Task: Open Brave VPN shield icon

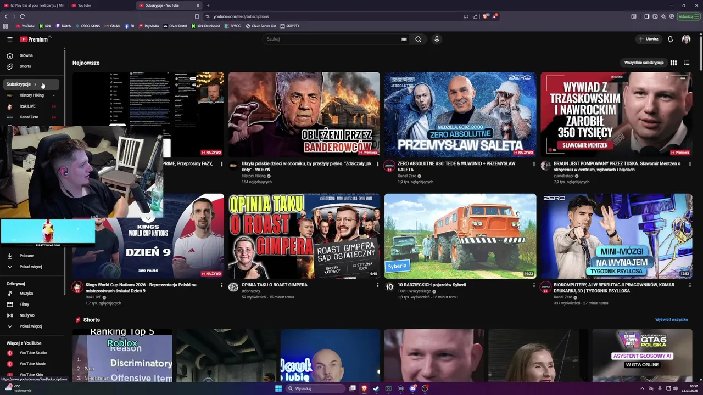Action: click(671, 16)
